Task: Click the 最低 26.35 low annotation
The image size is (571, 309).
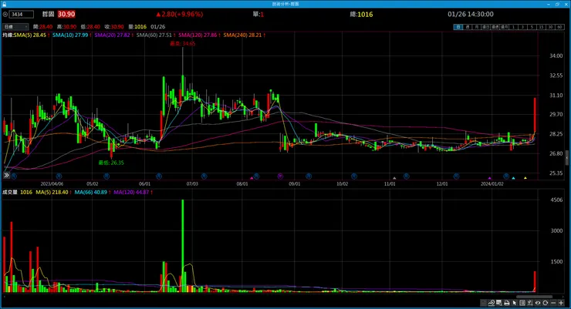Action: point(111,163)
